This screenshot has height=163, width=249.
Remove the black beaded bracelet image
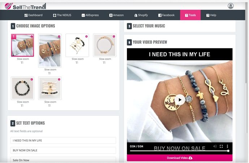point(32,79)
